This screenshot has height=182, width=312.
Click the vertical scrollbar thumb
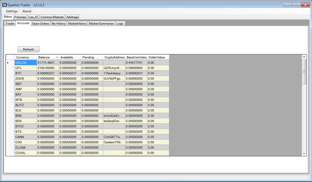tap(304, 72)
